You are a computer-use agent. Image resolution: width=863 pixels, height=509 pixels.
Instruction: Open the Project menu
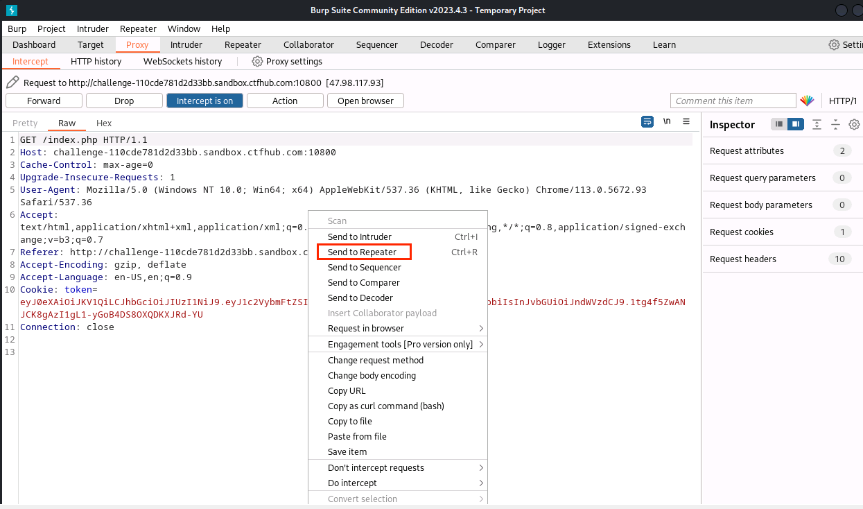click(51, 28)
